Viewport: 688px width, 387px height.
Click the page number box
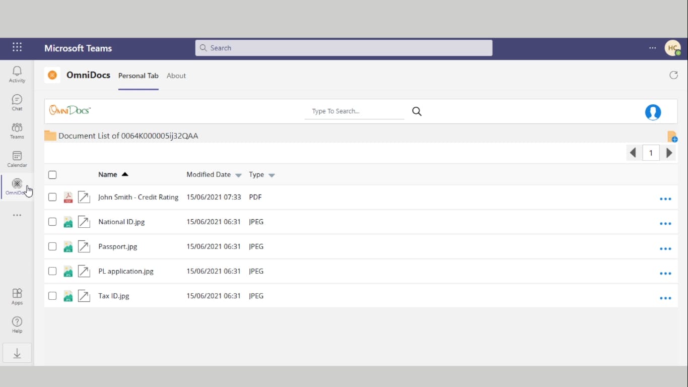click(651, 153)
